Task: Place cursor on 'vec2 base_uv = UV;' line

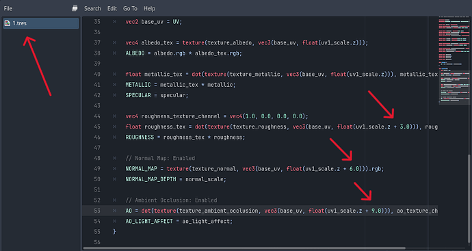Action: click(x=154, y=22)
